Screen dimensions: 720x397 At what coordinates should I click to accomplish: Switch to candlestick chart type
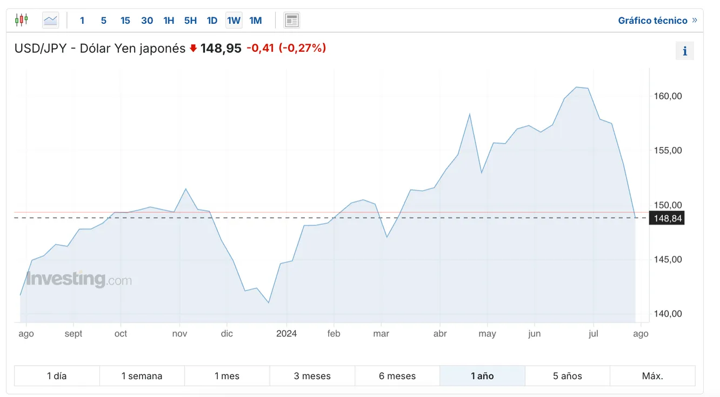click(21, 20)
